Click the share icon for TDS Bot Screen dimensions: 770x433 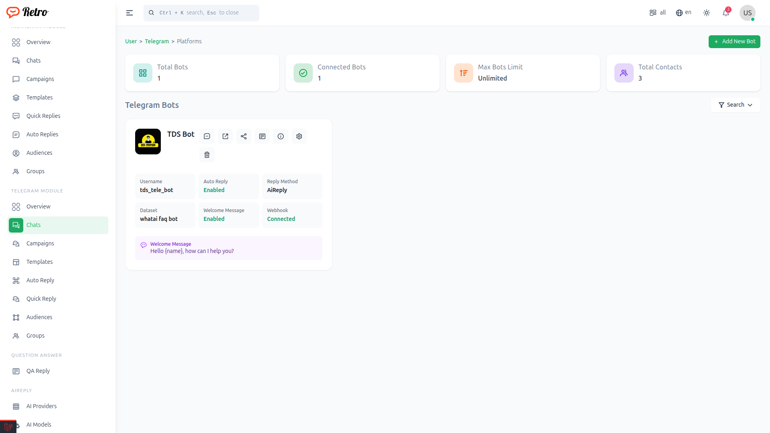pos(244,136)
